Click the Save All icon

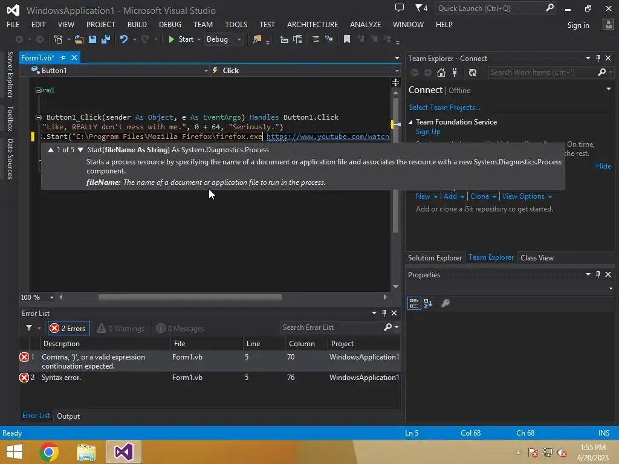pos(106,39)
